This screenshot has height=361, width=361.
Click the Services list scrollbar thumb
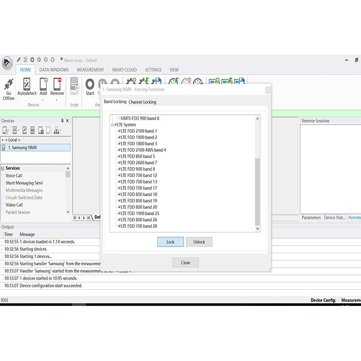(x=68, y=174)
